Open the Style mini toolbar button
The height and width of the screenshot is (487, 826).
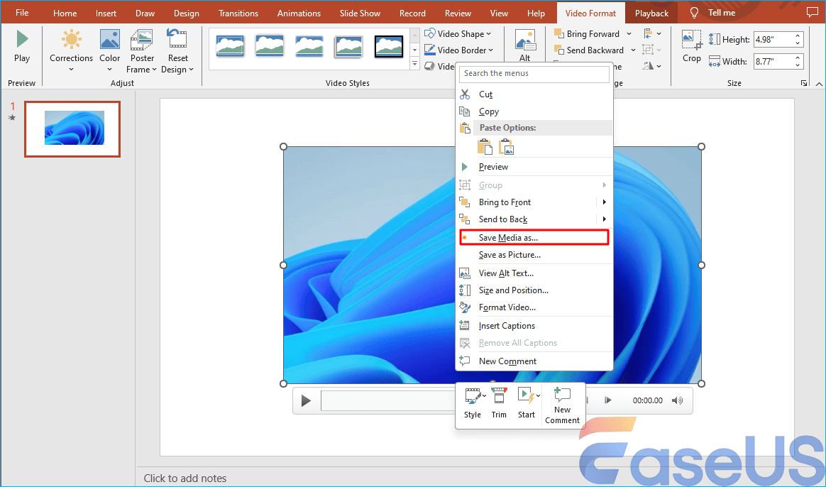(x=473, y=403)
